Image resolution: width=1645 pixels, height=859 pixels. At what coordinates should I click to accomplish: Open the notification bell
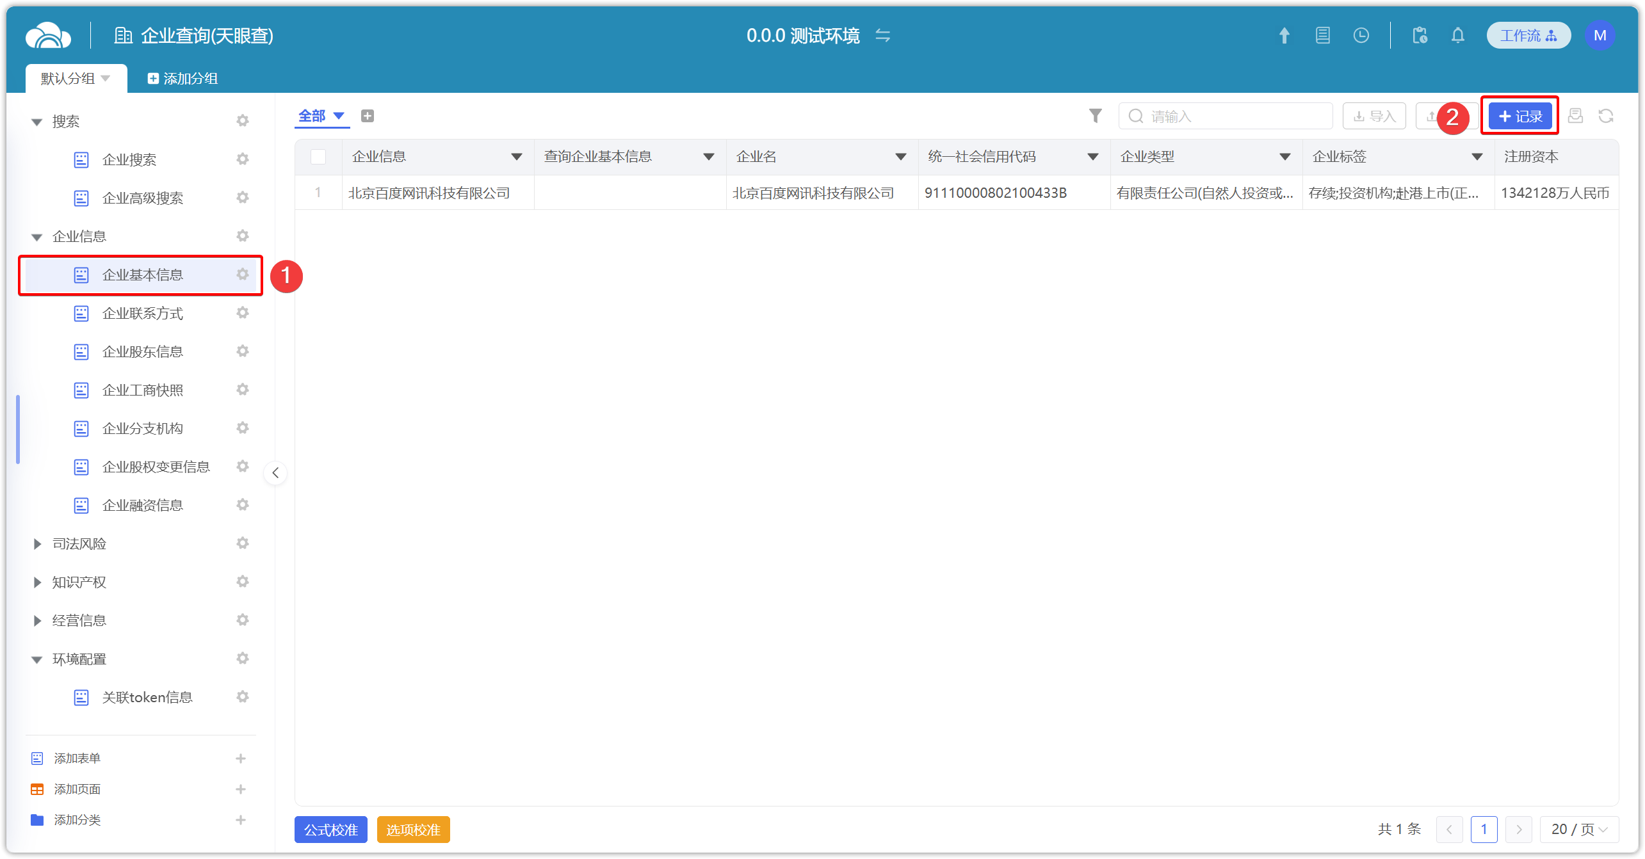point(1457,35)
